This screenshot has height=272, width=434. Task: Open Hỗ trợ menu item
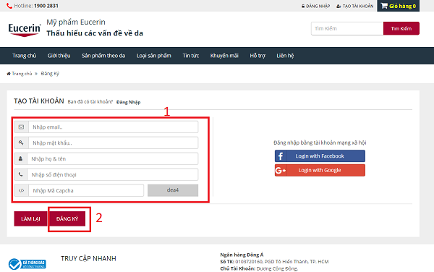click(258, 56)
